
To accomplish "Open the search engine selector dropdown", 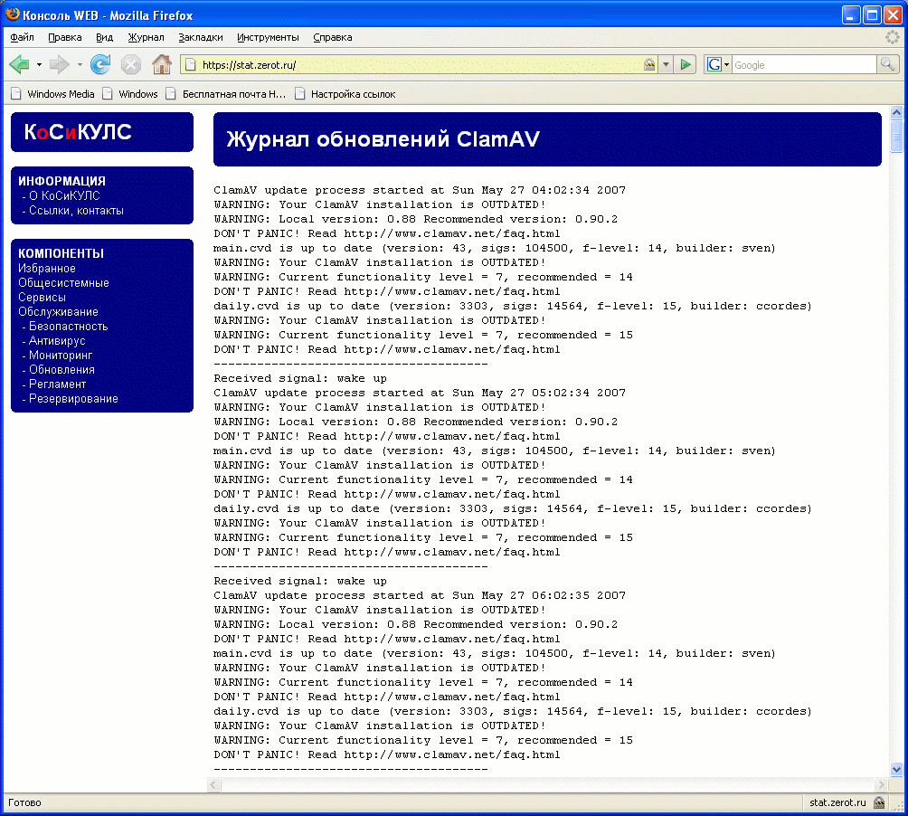I will click(726, 65).
